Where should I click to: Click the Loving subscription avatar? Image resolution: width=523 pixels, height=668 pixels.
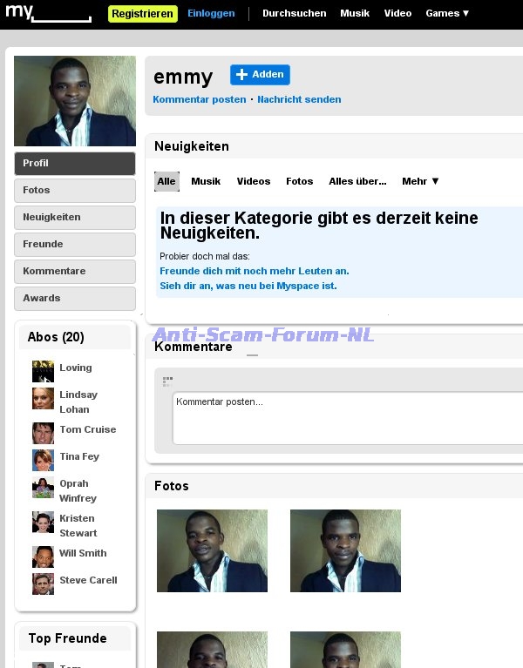click(43, 371)
